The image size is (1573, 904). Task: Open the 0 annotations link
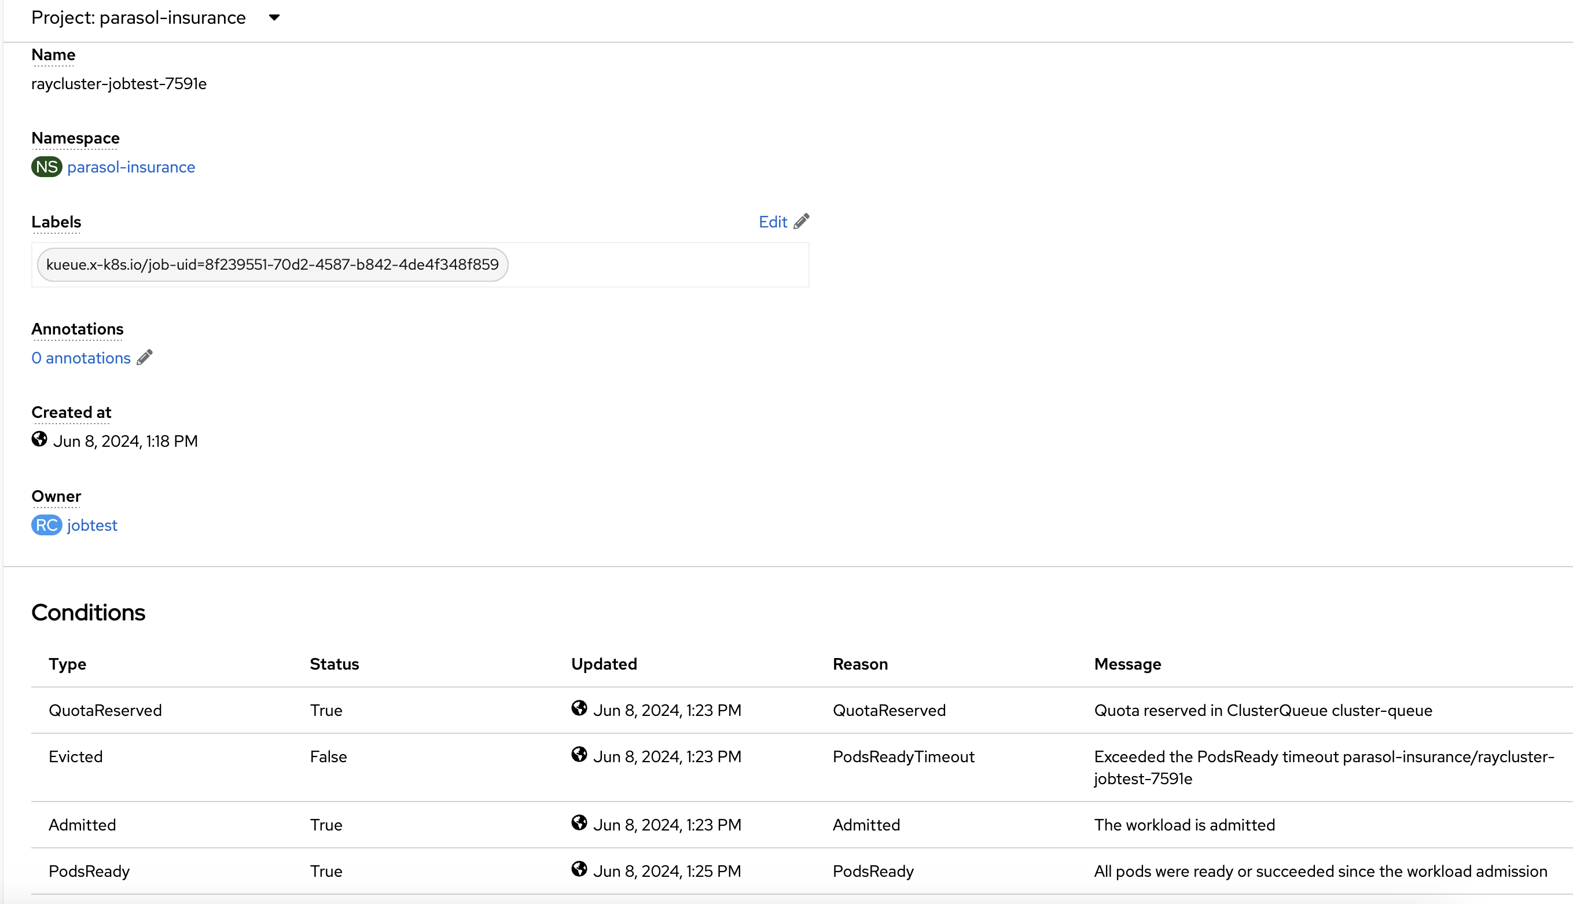click(82, 358)
